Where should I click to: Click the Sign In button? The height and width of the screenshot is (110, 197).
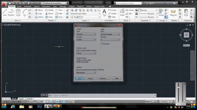pos(150,3)
